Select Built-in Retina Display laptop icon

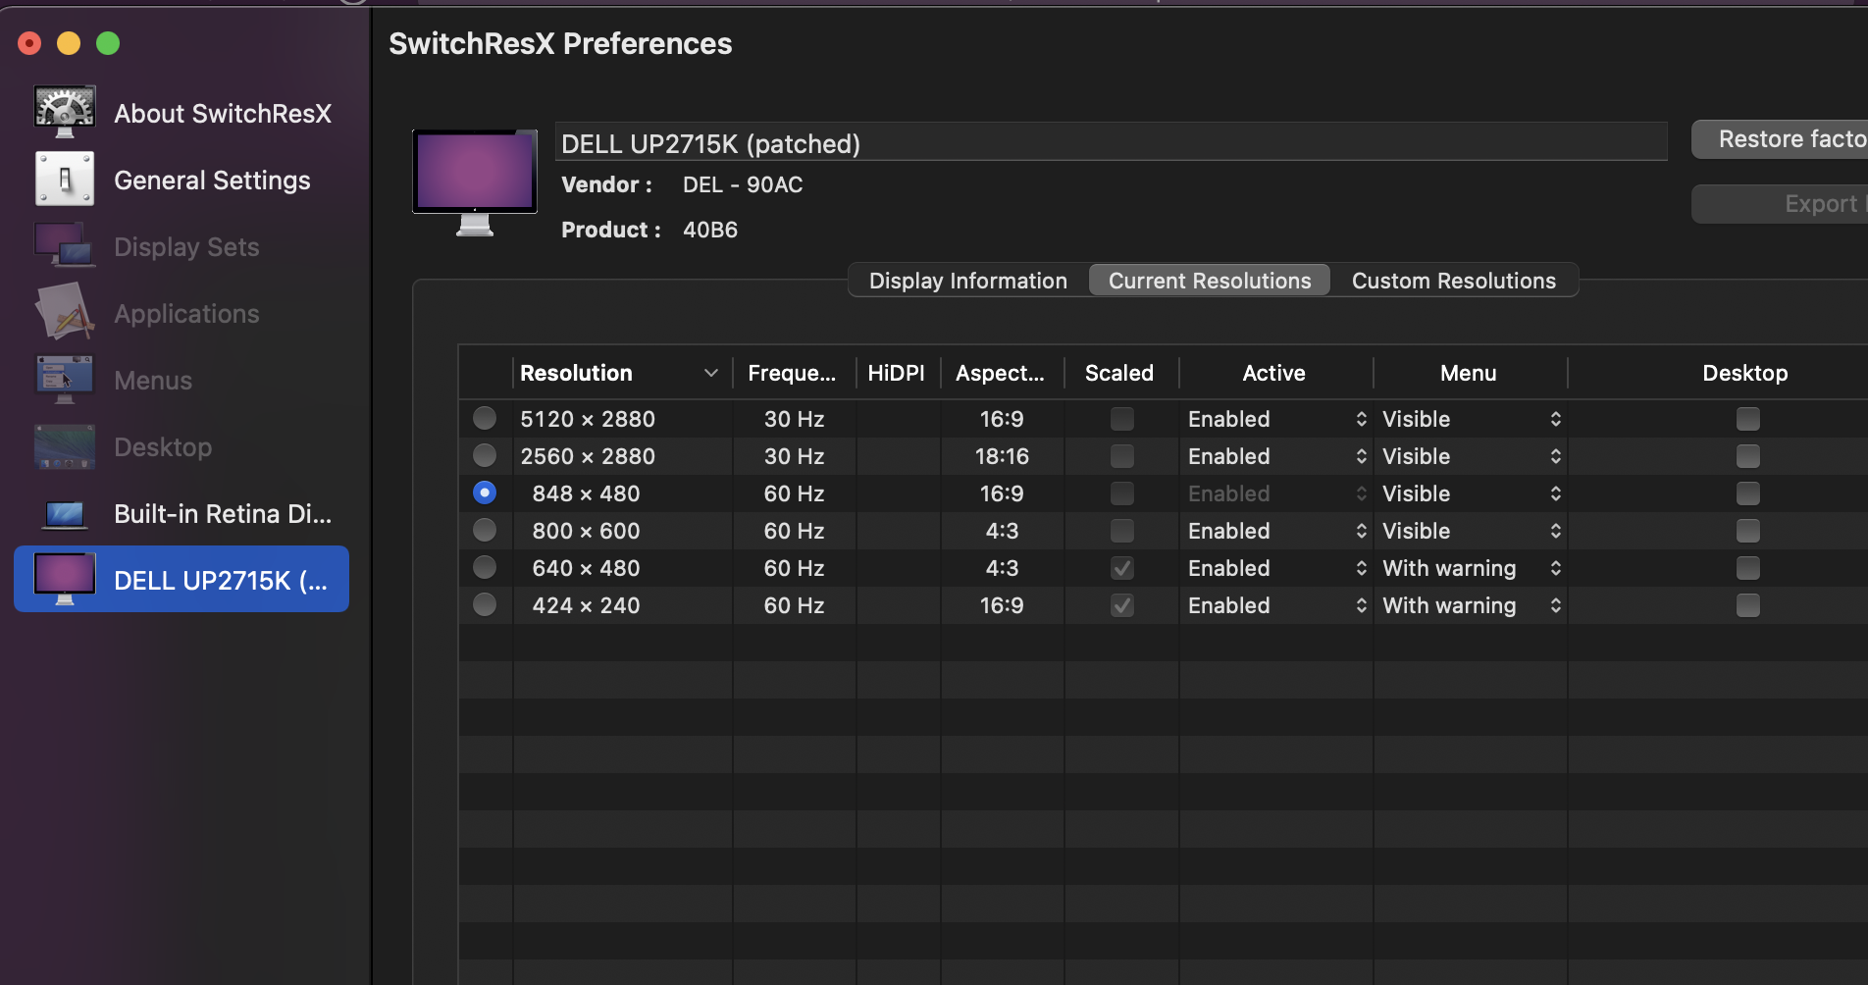pos(65,513)
